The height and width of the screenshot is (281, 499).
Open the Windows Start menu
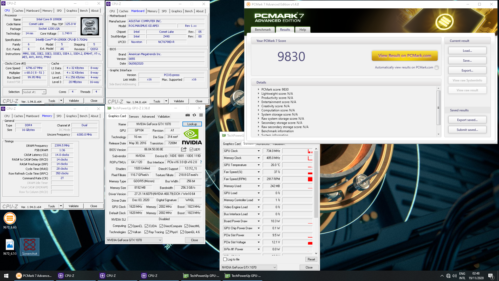tap(6, 276)
